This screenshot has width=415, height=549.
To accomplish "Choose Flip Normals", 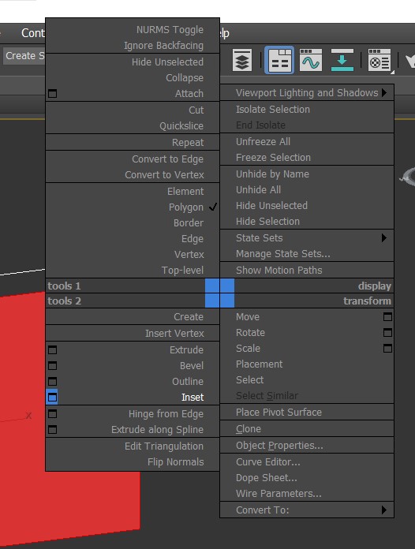I will click(x=175, y=461).
